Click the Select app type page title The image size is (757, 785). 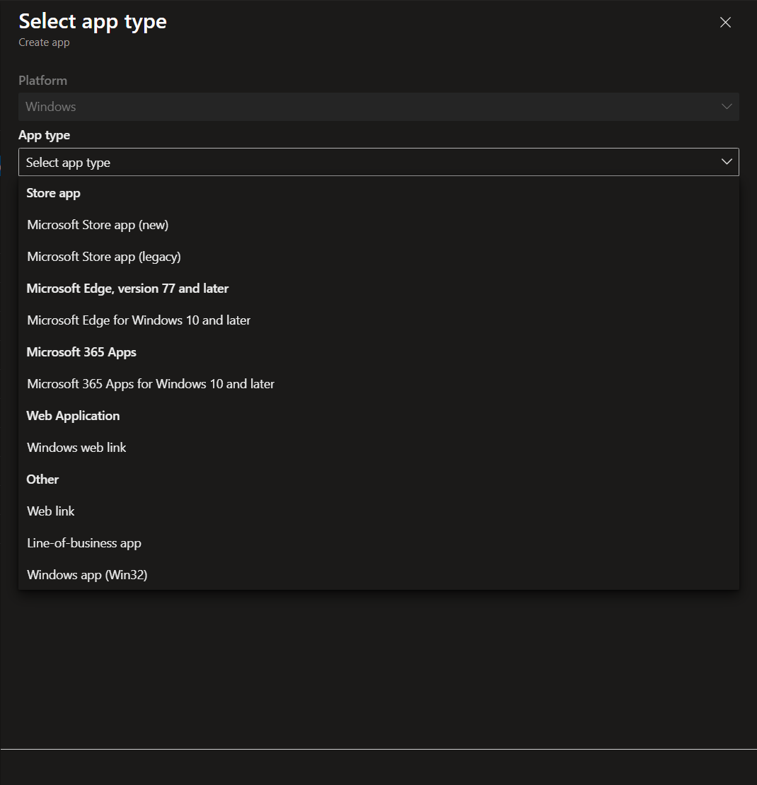93,21
